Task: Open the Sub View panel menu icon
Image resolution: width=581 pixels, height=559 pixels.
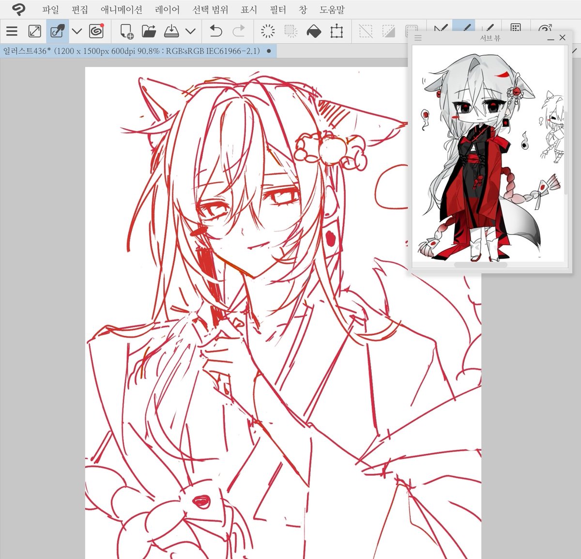Action: [418, 38]
